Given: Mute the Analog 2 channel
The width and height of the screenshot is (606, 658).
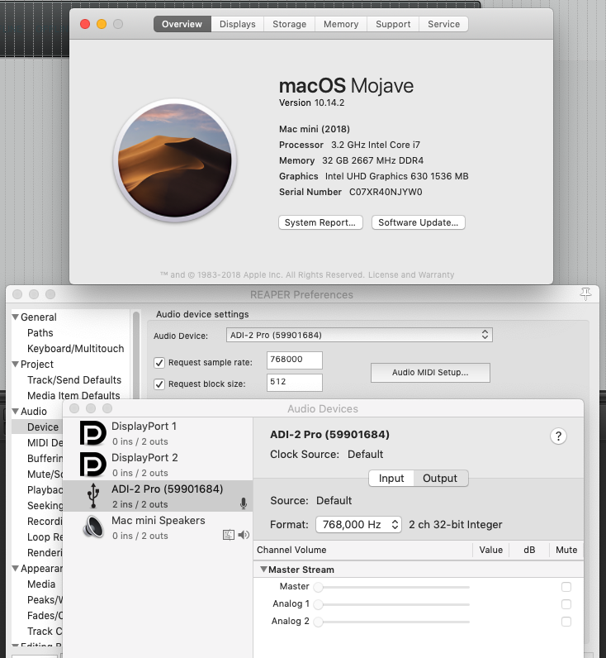Looking at the screenshot, I should [566, 622].
